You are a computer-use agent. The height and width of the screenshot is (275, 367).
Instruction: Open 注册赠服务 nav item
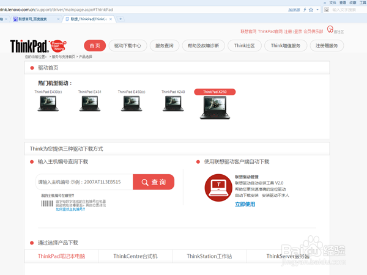[327, 46]
